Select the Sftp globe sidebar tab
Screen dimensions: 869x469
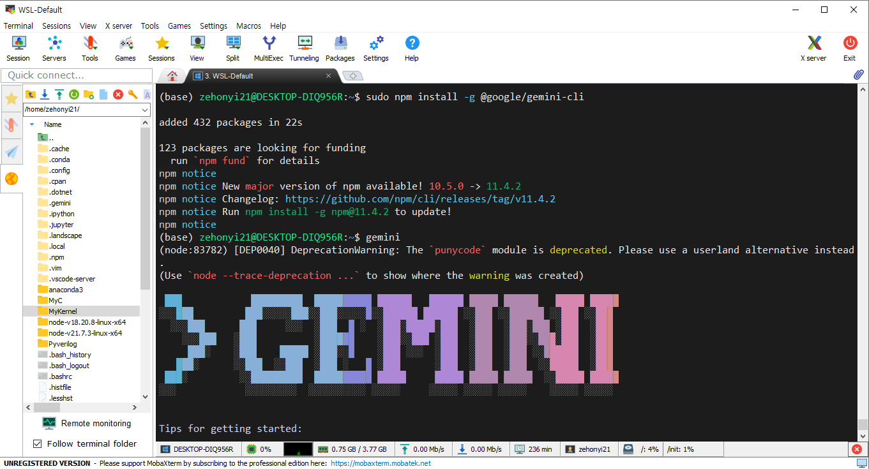[11, 179]
